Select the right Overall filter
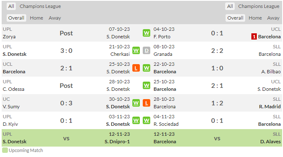The height and width of the screenshot is (157, 283). 235,18
